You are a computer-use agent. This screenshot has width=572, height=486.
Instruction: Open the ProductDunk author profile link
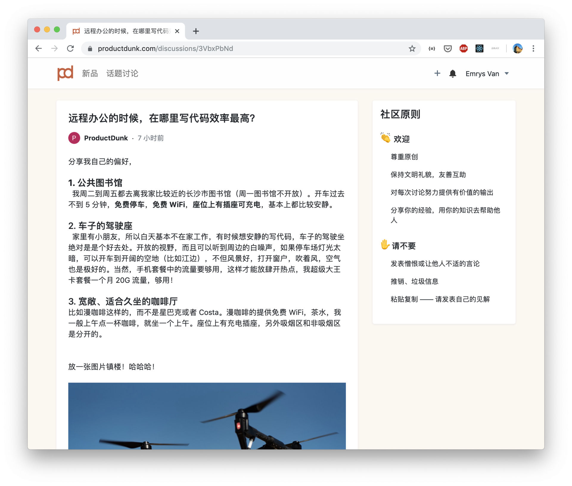[106, 138]
